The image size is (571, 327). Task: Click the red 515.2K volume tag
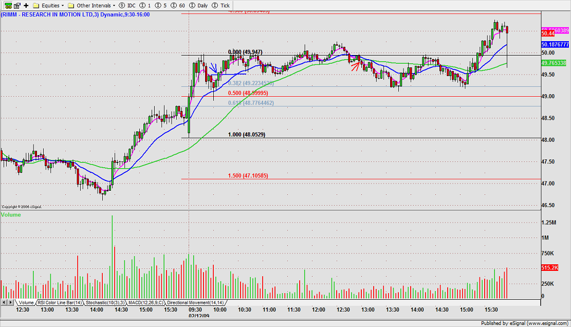click(550, 268)
